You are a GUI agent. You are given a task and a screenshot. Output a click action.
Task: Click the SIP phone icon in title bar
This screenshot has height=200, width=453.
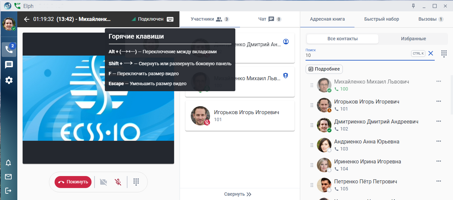pos(17,6)
